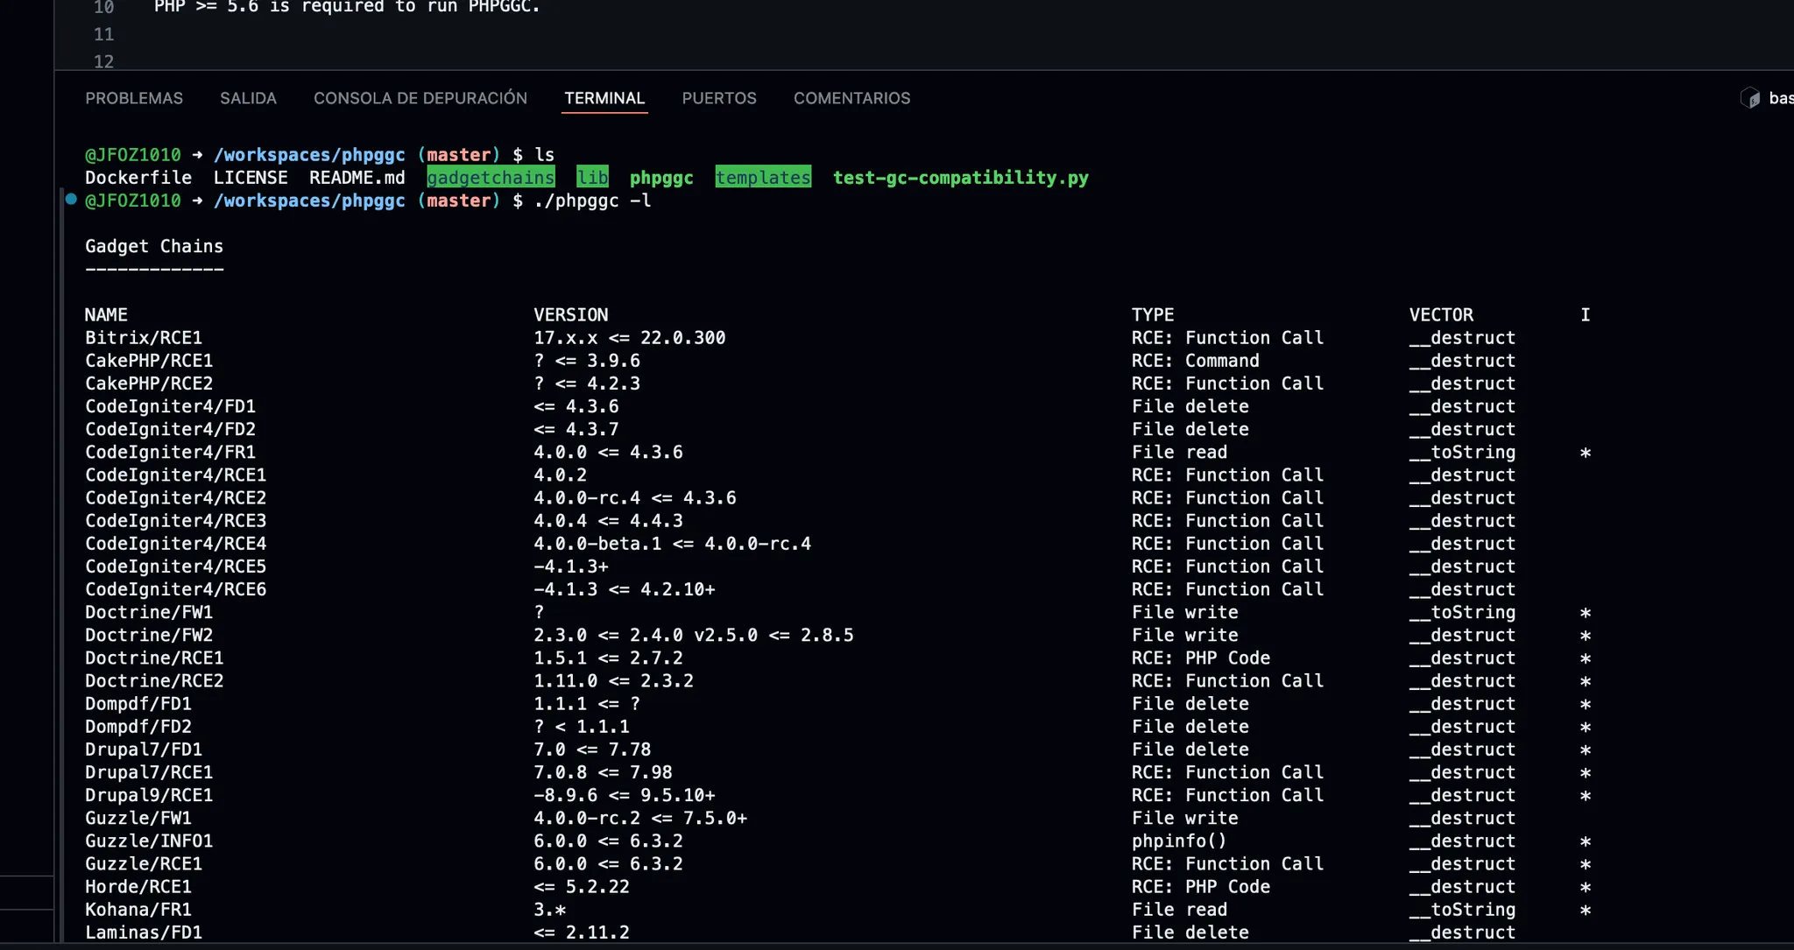Click the green phpggc executable name
Viewport: 1794px width, 950px height.
(661, 178)
